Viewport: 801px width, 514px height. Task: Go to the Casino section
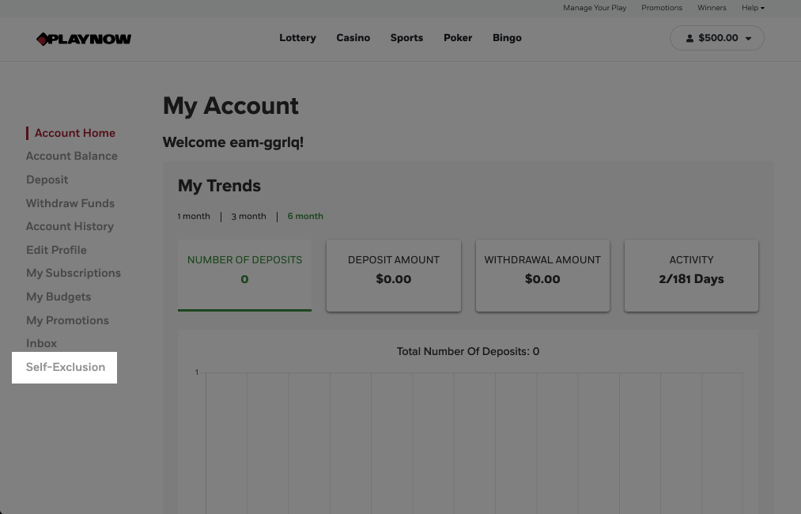[x=353, y=38]
